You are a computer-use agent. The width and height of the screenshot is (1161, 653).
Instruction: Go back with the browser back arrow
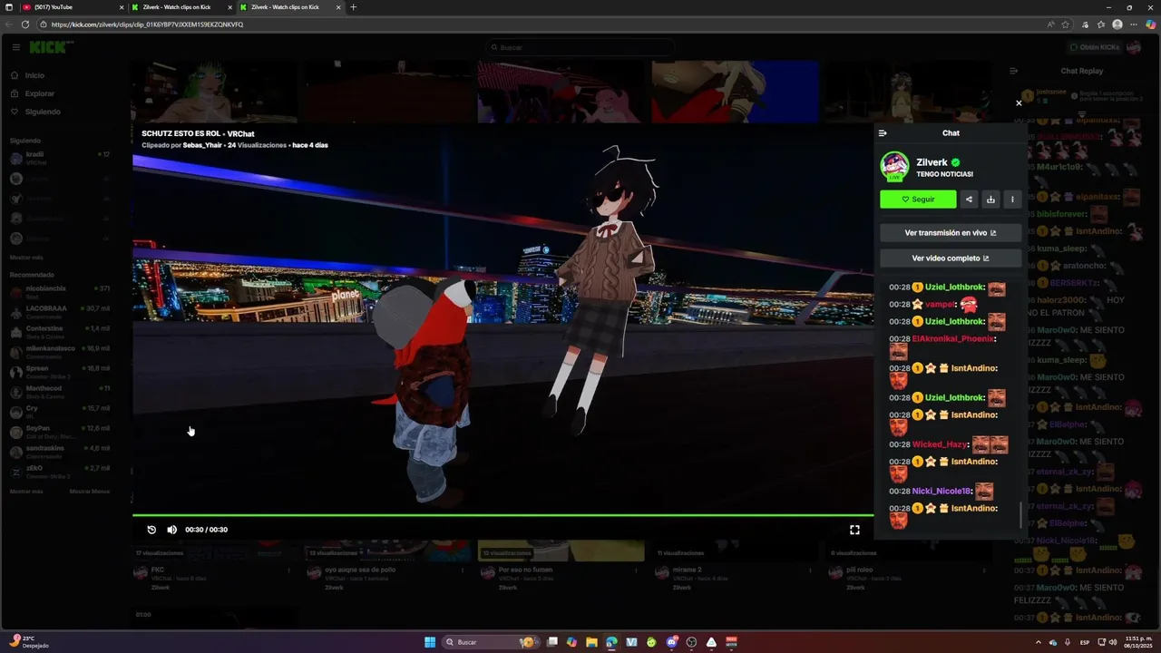tap(10, 24)
